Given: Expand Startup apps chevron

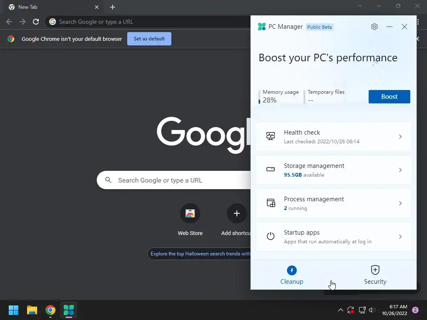Looking at the screenshot, I should point(400,237).
